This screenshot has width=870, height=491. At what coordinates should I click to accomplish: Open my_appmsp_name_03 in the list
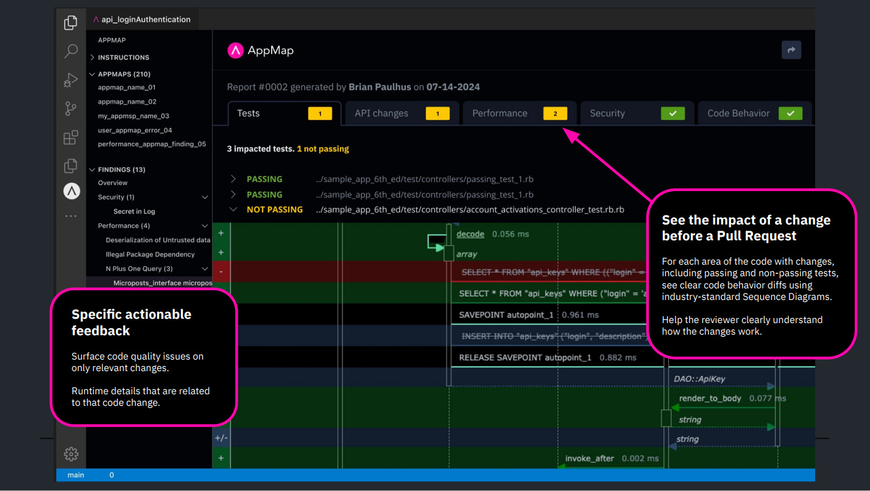click(x=133, y=116)
